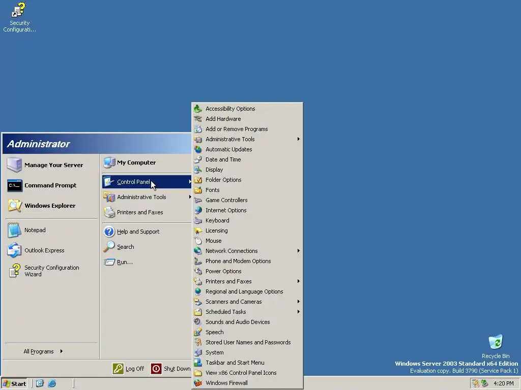521x390 pixels.
Task: Open Security Configuration Wizard in Start menu
Action: pyautogui.click(x=51, y=271)
